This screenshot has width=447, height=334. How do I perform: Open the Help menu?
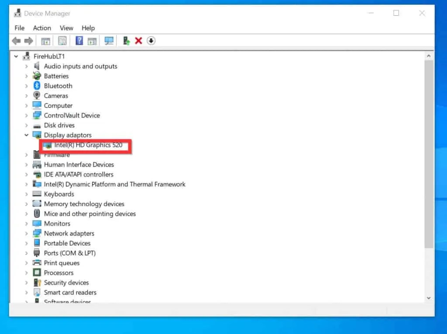pos(88,28)
